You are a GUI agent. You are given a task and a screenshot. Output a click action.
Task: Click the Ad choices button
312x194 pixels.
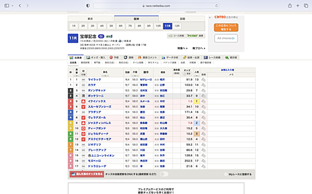click(226, 38)
